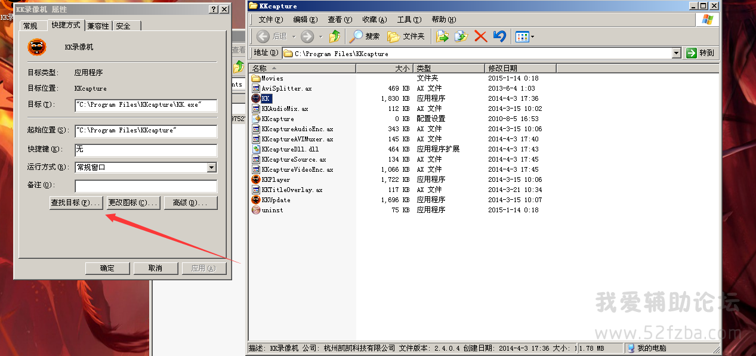Viewport: 756px width, 356px height.
Task: Click into the Comment (备注) text field
Action: (x=146, y=185)
